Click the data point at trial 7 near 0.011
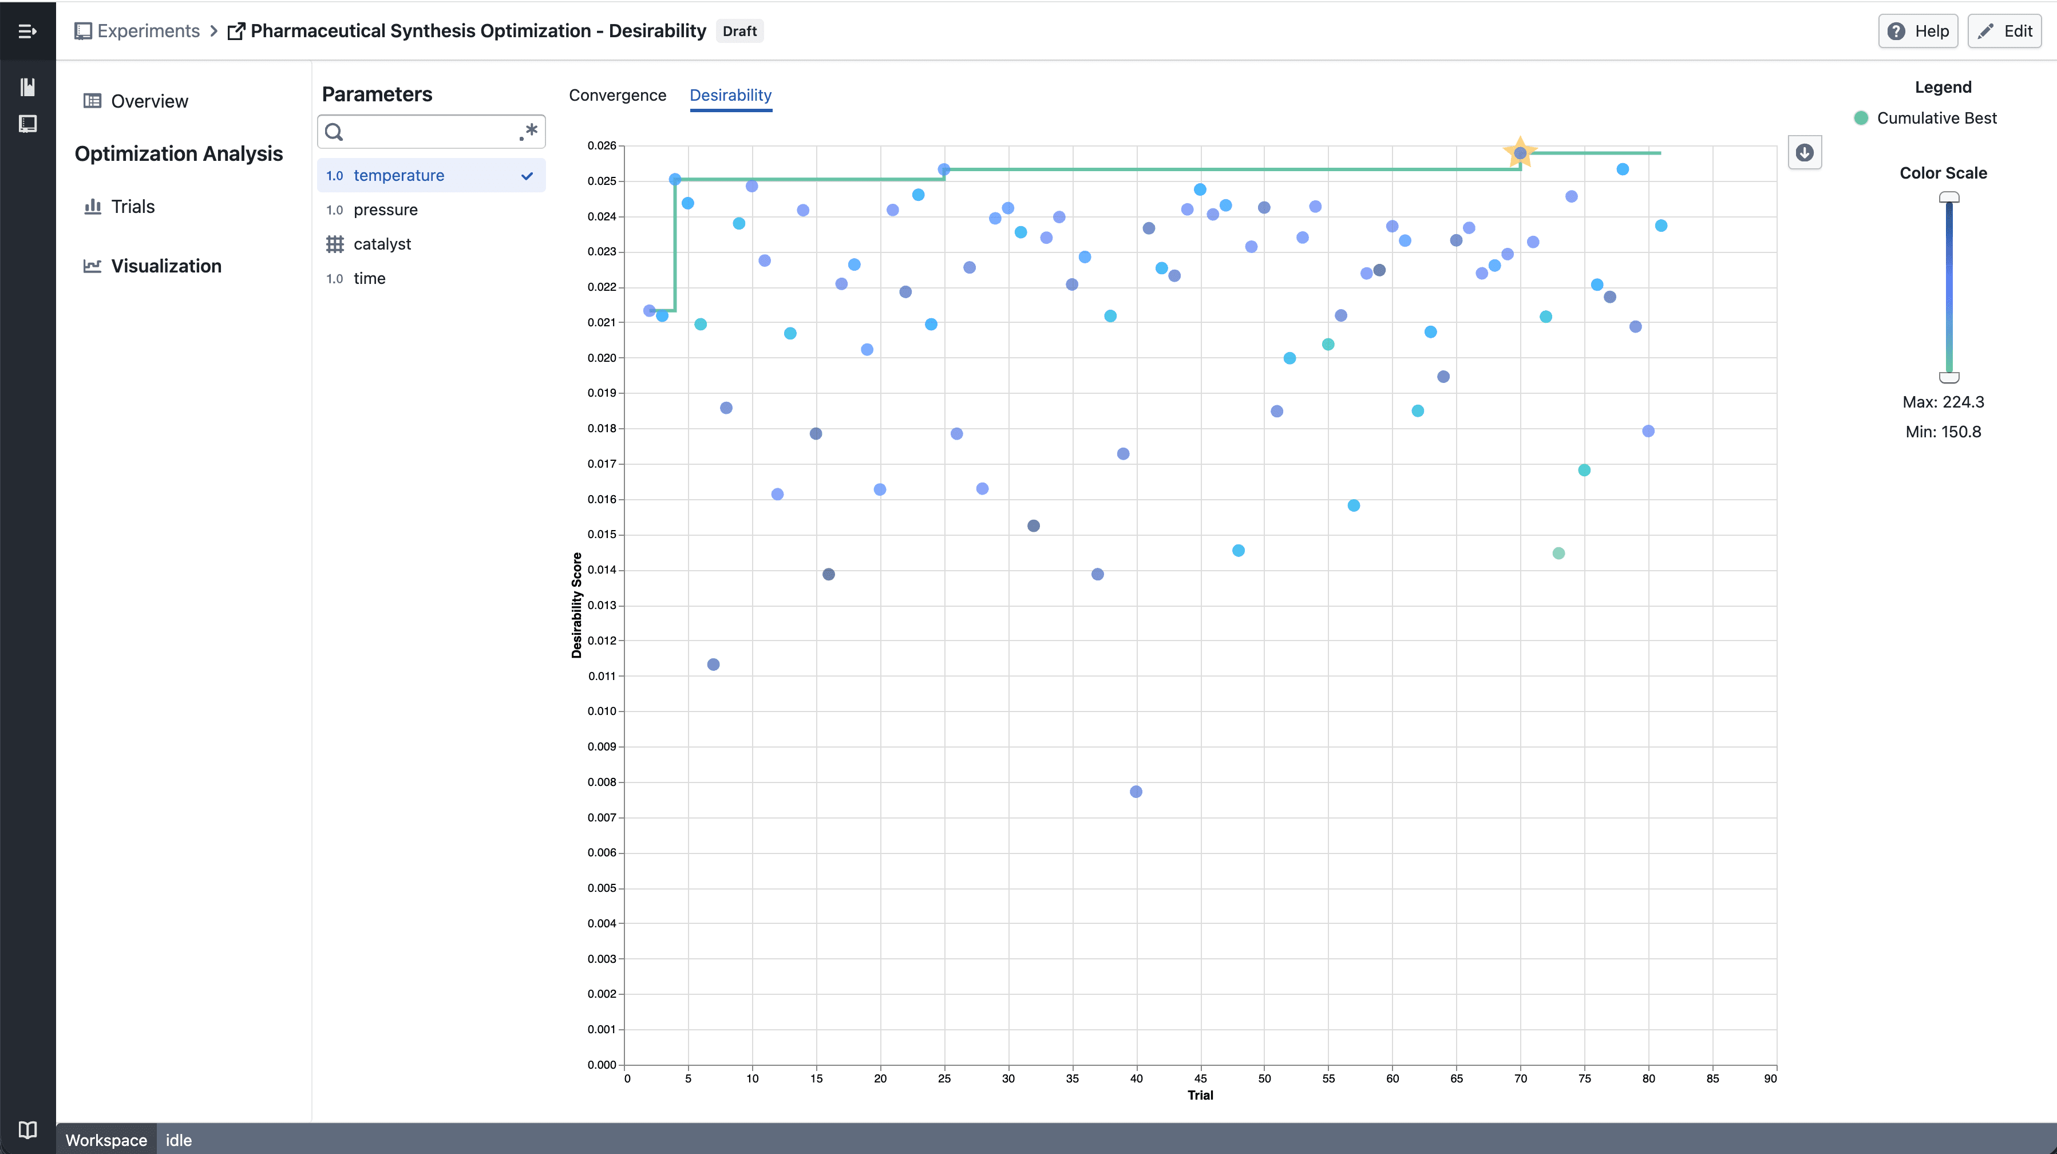 pos(713,665)
